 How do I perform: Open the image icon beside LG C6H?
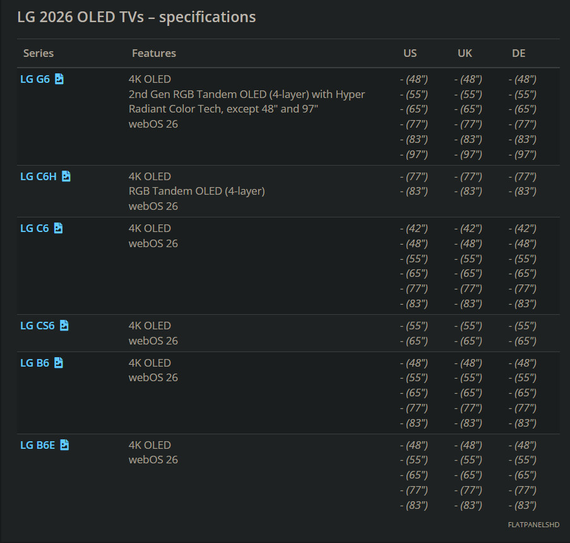pyautogui.click(x=66, y=176)
